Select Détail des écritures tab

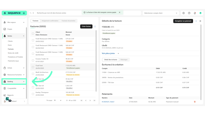click(x=111, y=60)
